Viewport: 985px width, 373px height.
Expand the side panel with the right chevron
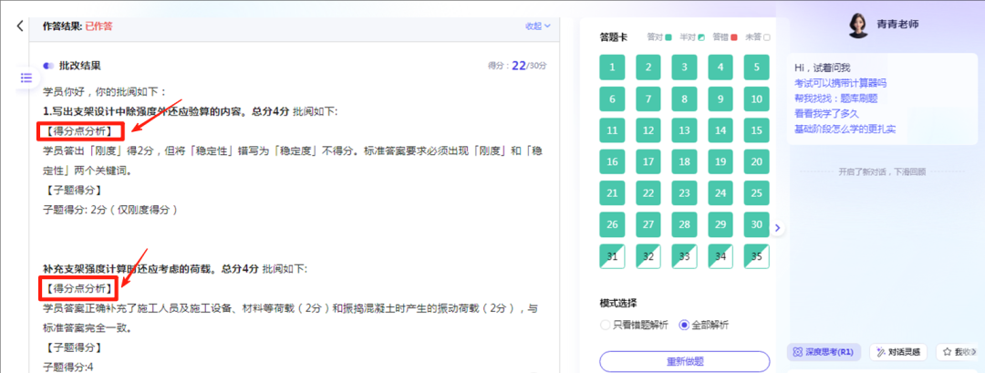point(778,228)
